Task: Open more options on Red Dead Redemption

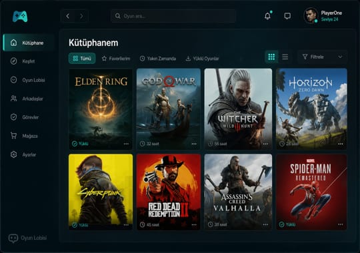Action: coord(194,225)
